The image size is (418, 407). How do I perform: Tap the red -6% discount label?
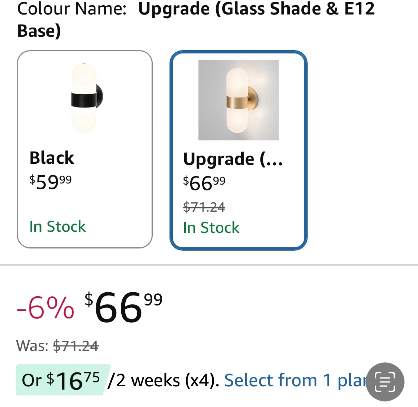point(45,308)
